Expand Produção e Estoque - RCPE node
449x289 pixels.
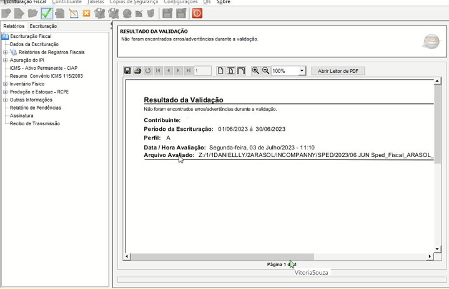[x=5, y=92]
